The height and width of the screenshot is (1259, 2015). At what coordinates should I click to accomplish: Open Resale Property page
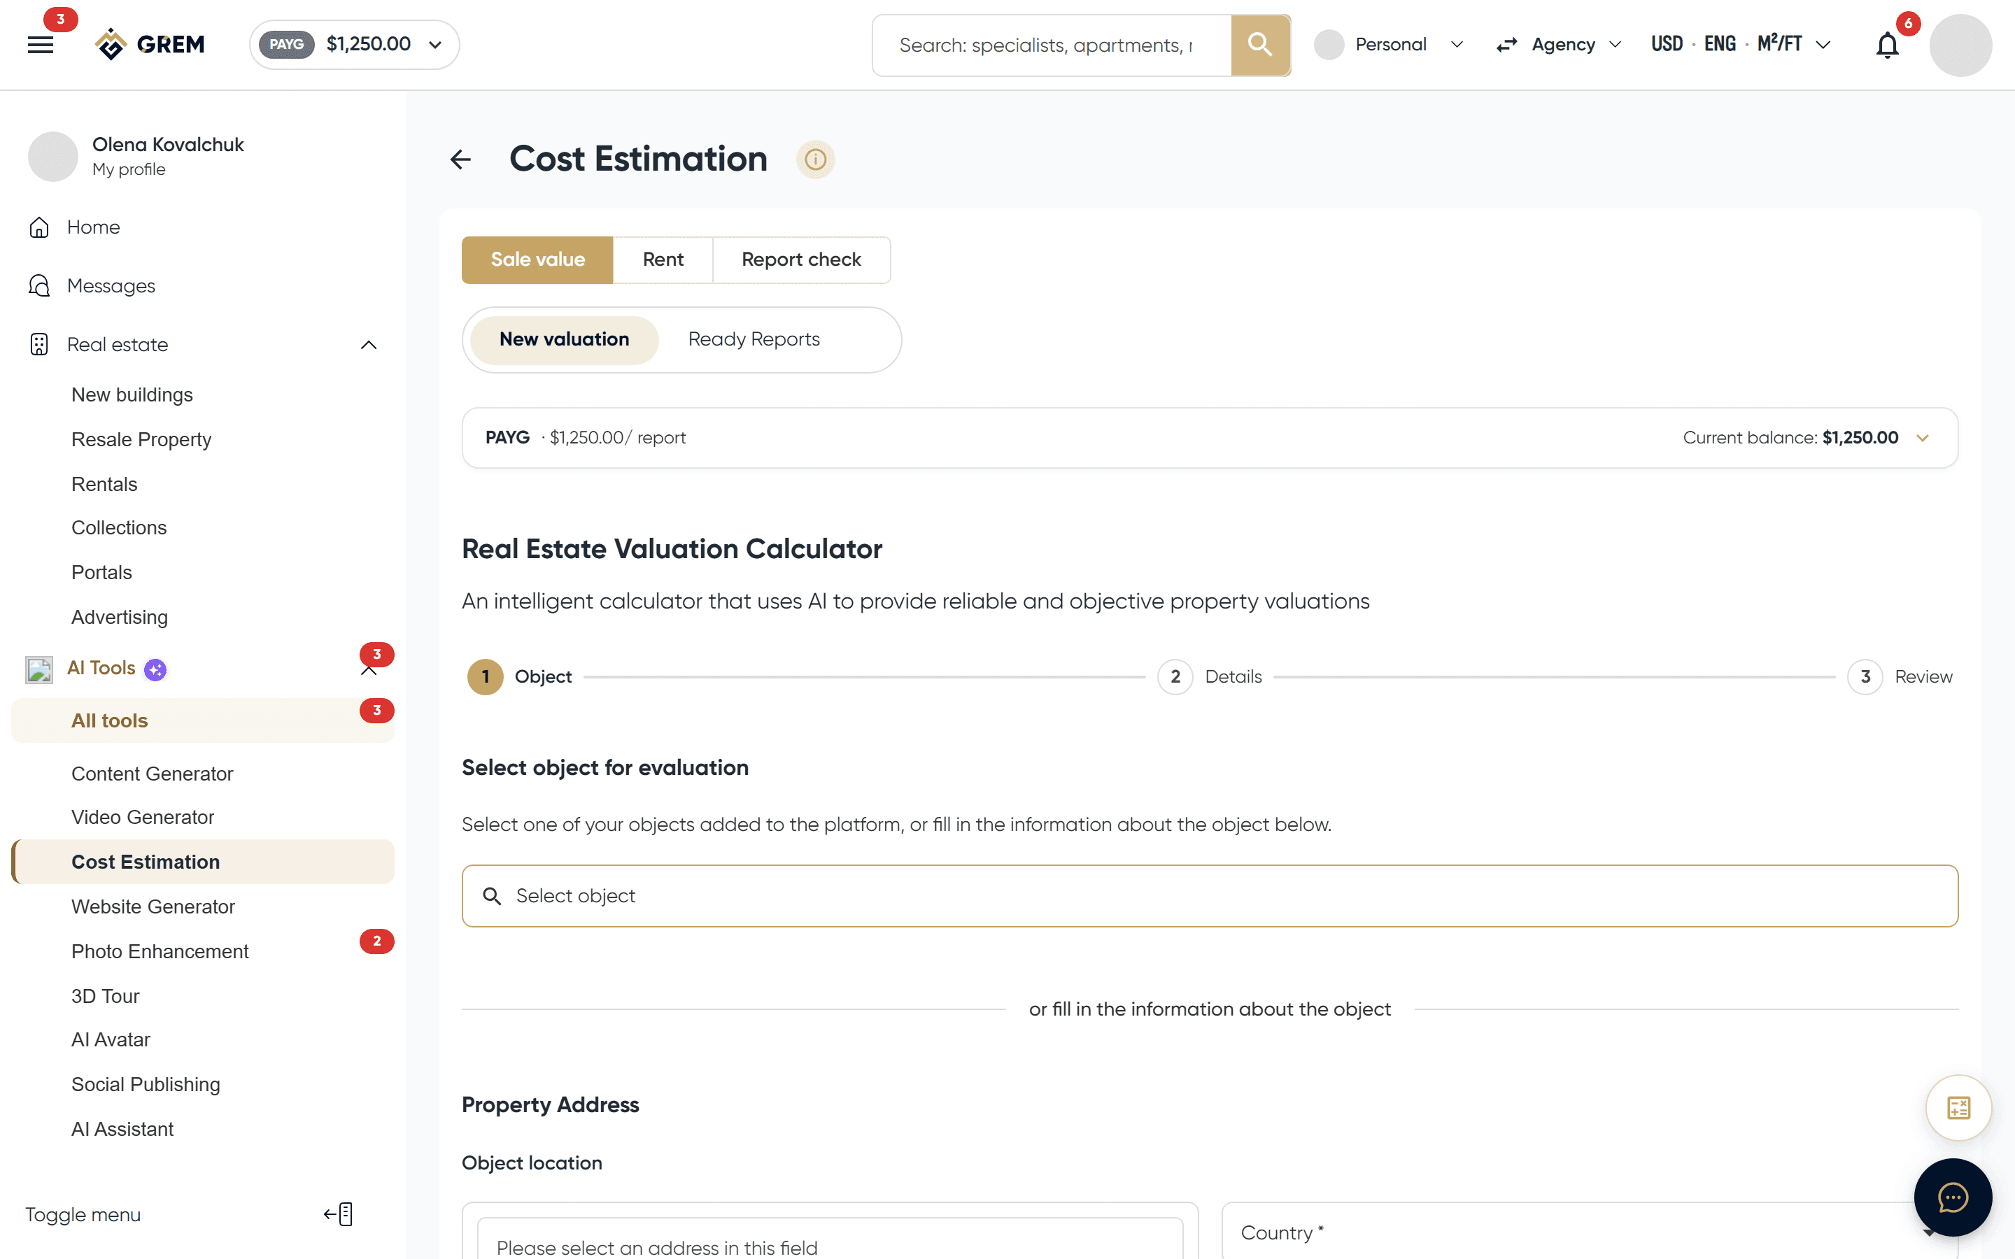(x=141, y=440)
